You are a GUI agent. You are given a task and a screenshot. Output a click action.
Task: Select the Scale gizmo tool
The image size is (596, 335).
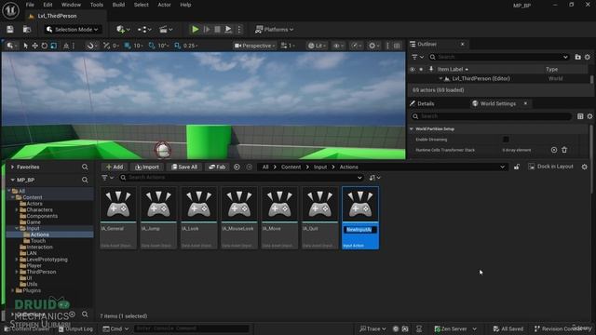pyautogui.click(x=54, y=46)
